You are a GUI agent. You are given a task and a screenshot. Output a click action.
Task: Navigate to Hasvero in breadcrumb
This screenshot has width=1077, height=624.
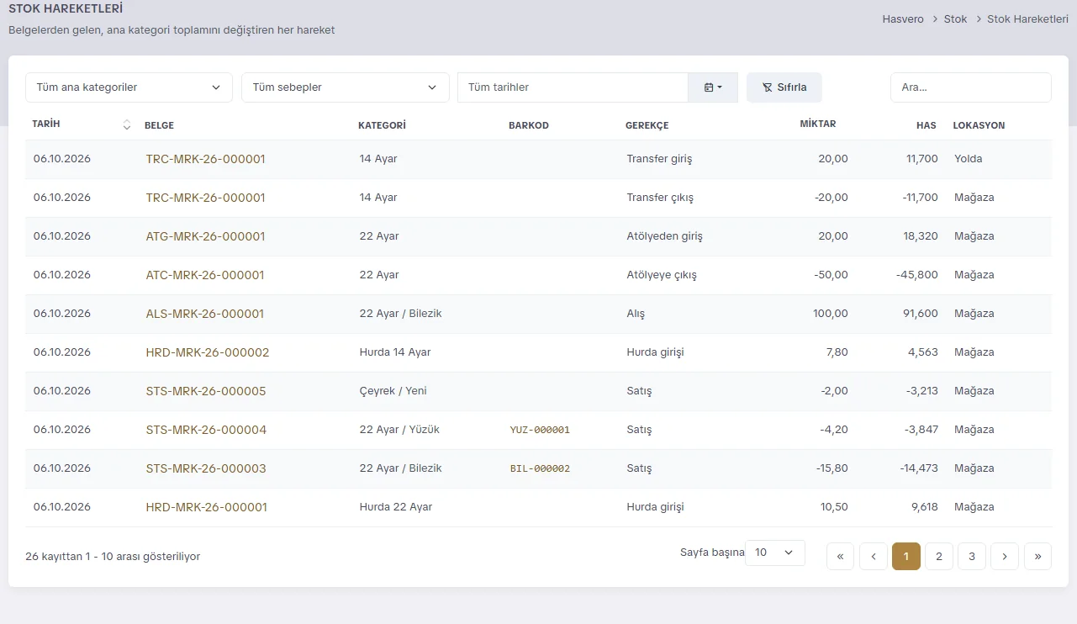pyautogui.click(x=903, y=19)
